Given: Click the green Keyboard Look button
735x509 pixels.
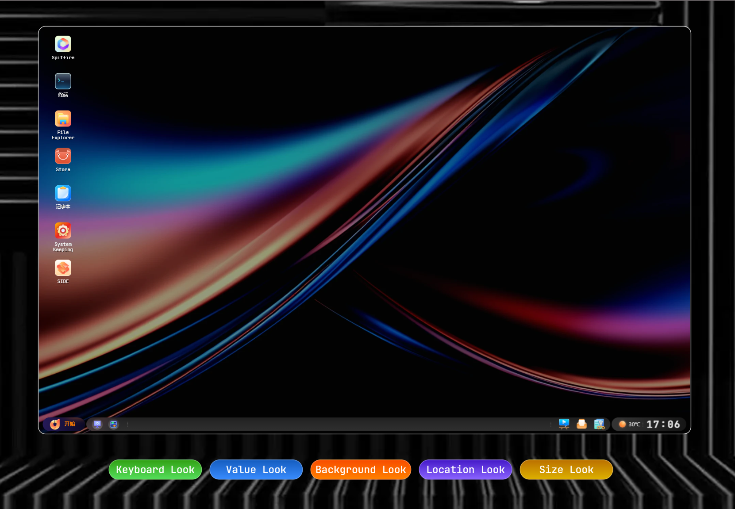Looking at the screenshot, I should point(155,470).
